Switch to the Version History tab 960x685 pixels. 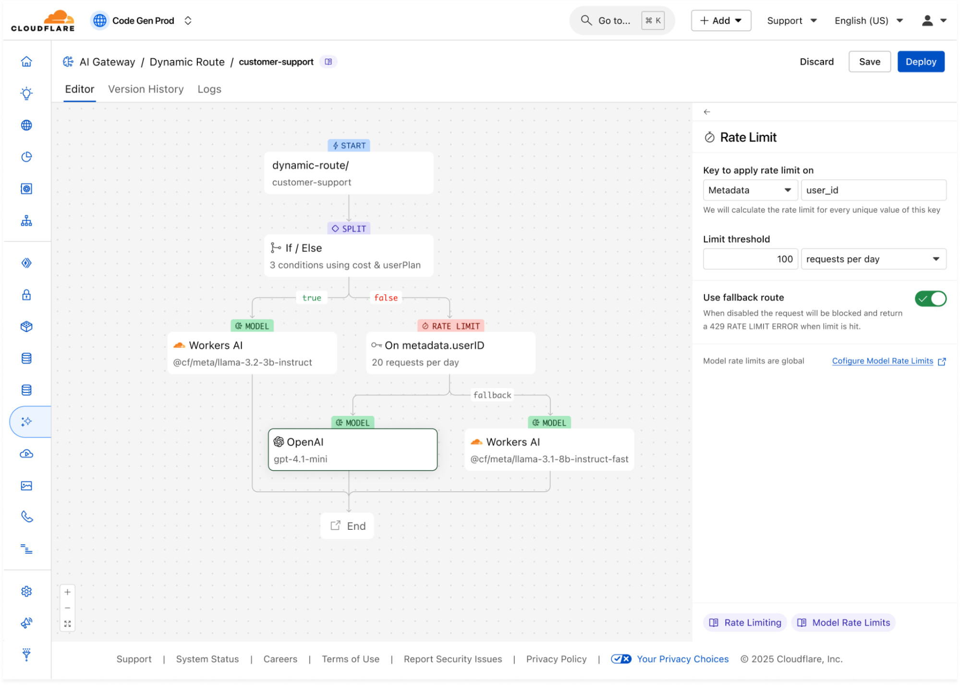(x=146, y=89)
